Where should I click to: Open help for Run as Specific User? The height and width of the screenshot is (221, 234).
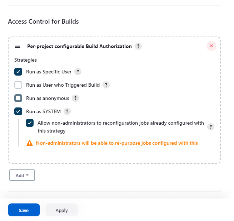[x=78, y=72]
